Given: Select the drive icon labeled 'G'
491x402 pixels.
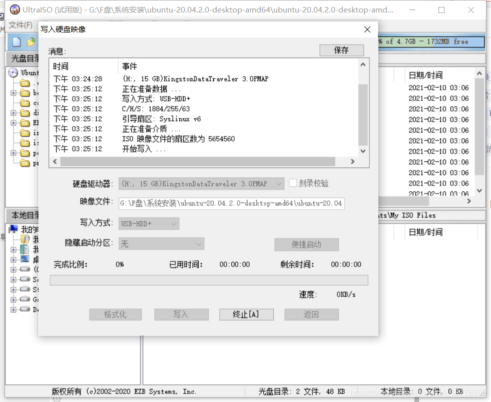Looking at the screenshot, I should [x=25, y=299].
